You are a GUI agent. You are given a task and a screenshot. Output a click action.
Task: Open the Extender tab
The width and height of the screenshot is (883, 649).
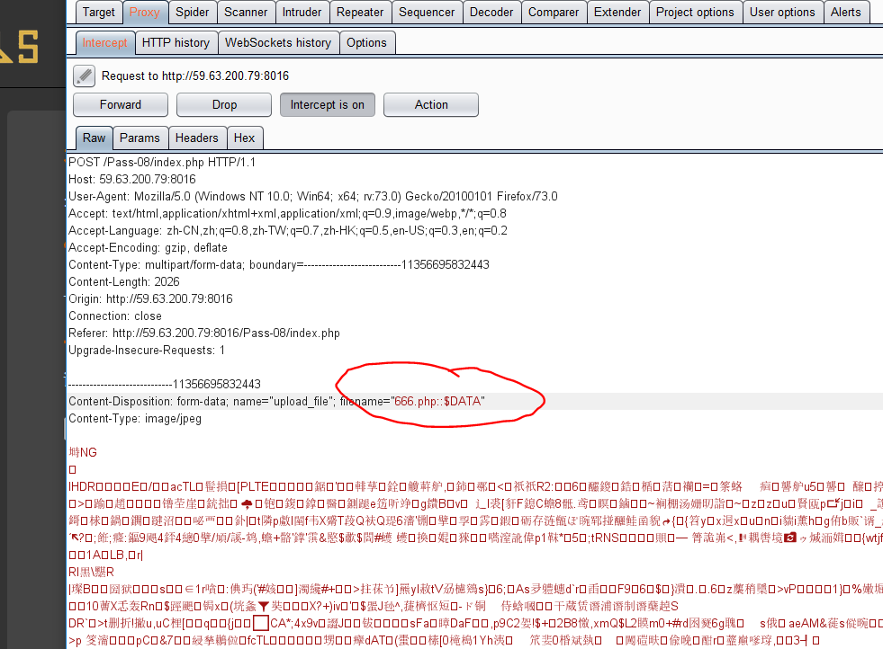tap(617, 13)
